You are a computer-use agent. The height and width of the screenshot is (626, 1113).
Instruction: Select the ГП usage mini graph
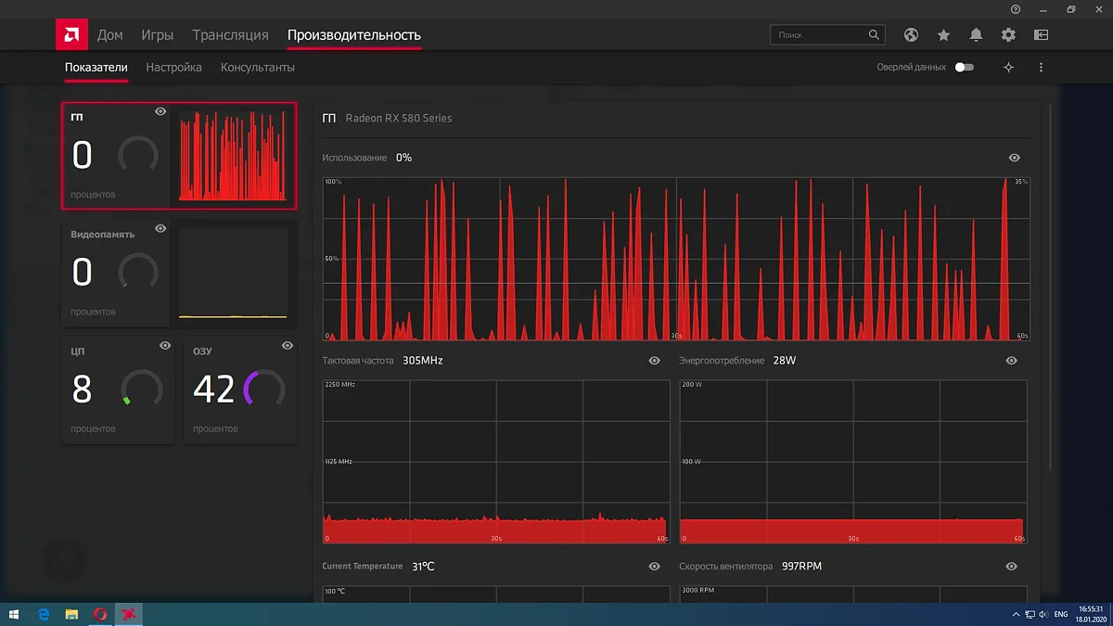[x=232, y=156]
